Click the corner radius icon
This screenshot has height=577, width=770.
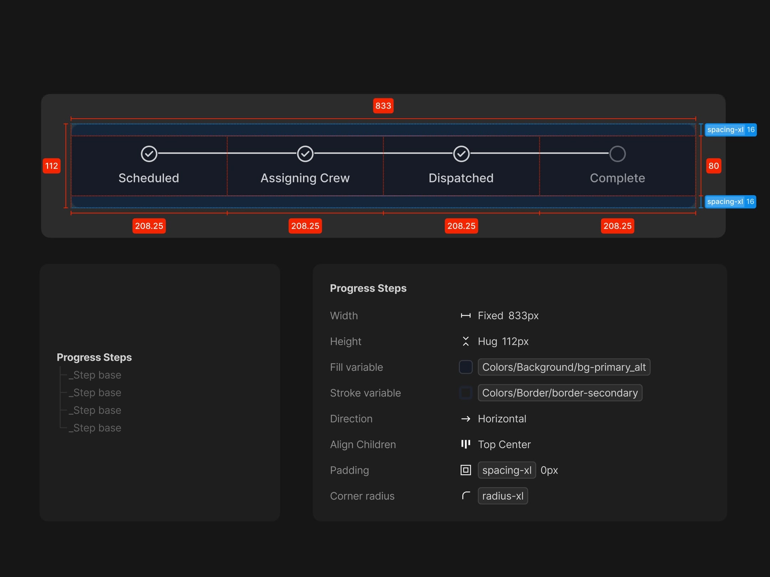point(466,496)
